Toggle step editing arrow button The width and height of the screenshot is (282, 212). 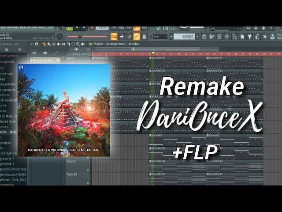point(122,37)
